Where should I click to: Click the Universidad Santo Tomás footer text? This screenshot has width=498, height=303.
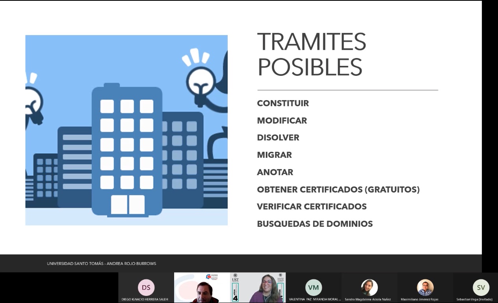[101, 264]
